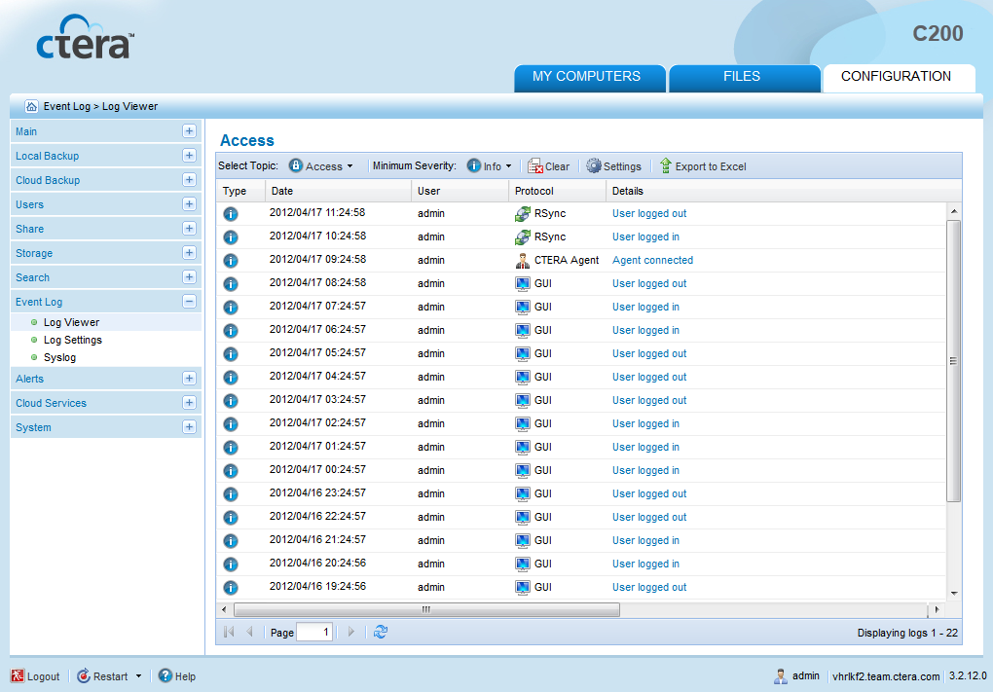Expand the Cloud Services section
993x692 pixels.
coord(189,403)
